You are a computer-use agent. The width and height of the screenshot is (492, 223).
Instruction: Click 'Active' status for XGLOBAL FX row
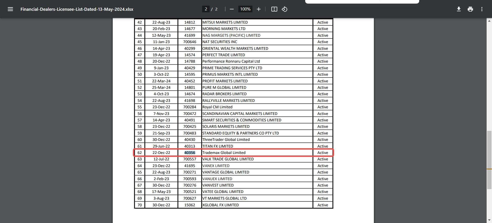click(323, 205)
